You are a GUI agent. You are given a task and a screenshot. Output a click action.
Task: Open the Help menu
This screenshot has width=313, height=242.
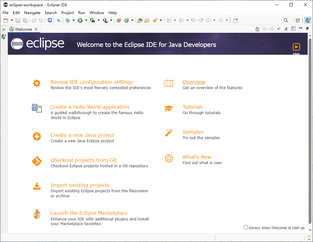[x=113, y=13]
